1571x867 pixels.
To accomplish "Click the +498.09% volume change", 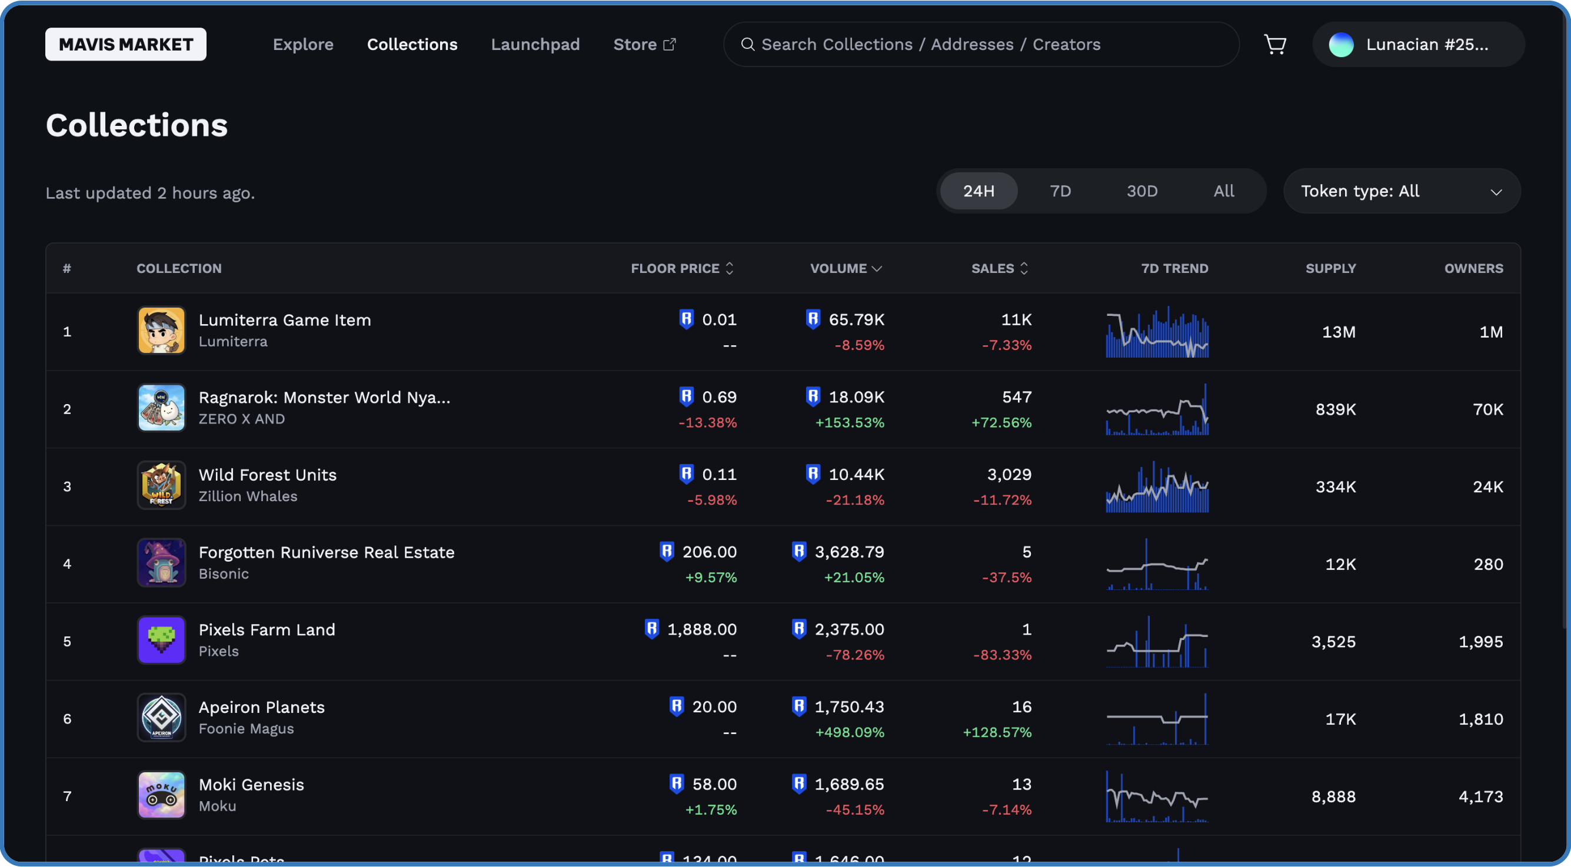I will [850, 732].
